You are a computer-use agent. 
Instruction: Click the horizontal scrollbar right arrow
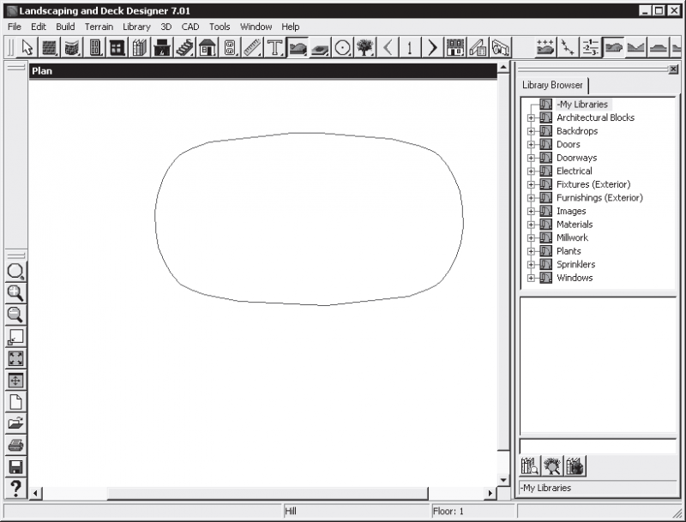490,493
